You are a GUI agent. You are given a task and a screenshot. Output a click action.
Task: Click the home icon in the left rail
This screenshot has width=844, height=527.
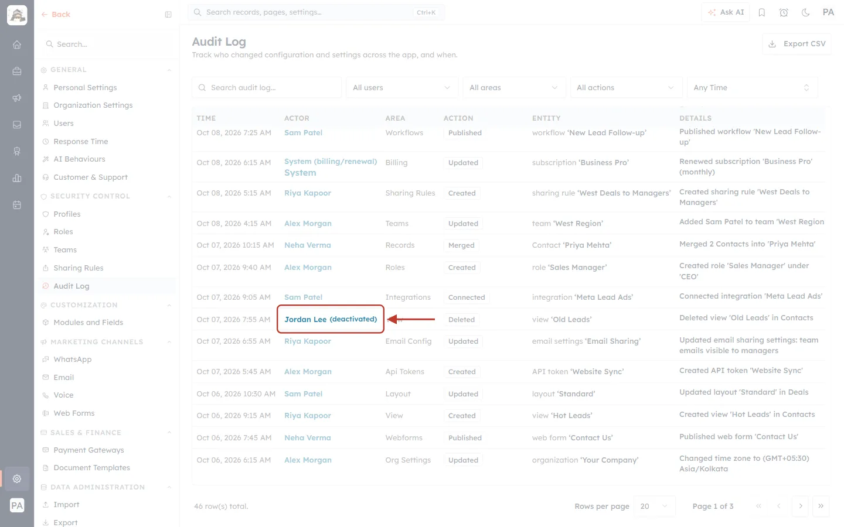(x=17, y=45)
